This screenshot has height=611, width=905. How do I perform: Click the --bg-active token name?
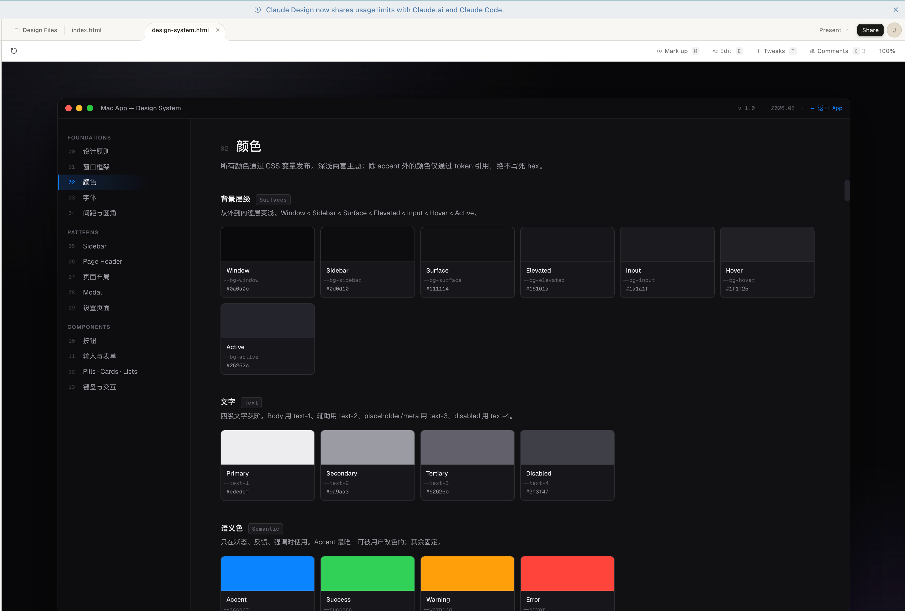(x=241, y=357)
